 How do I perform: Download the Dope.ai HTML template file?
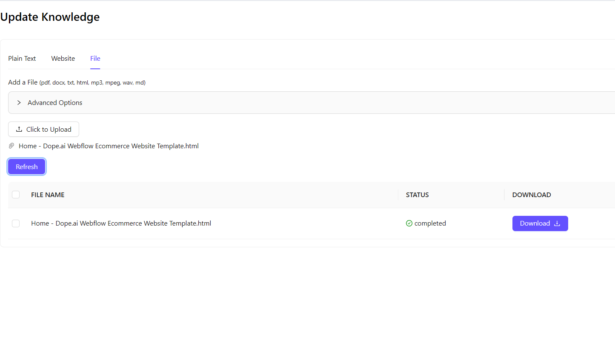[x=540, y=223]
